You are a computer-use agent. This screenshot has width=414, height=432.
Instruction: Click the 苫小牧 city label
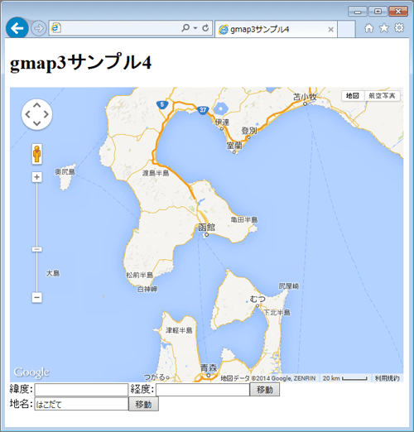click(x=305, y=97)
